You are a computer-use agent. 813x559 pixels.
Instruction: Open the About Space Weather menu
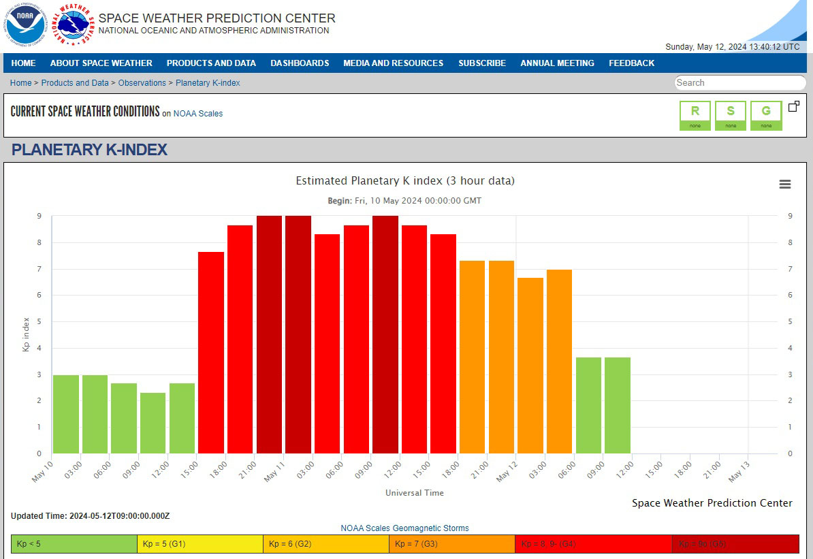[101, 63]
